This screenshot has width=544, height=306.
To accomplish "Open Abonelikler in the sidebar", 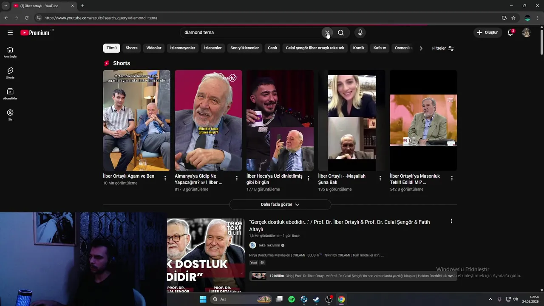I will point(10,94).
